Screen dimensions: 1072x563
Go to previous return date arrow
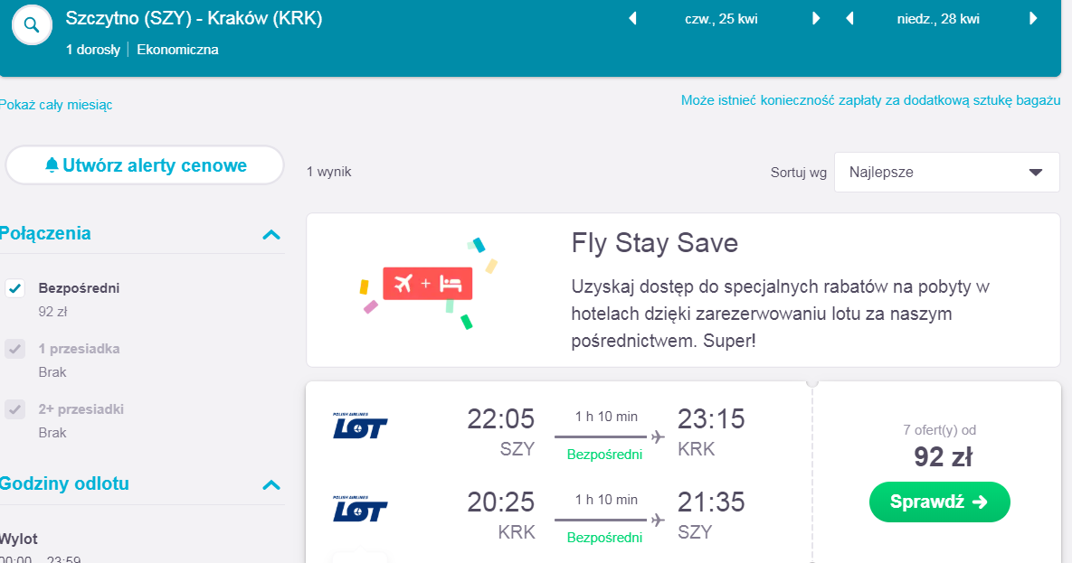(849, 18)
